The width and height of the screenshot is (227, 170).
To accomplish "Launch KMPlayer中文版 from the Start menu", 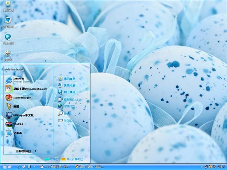I will click(20, 115).
